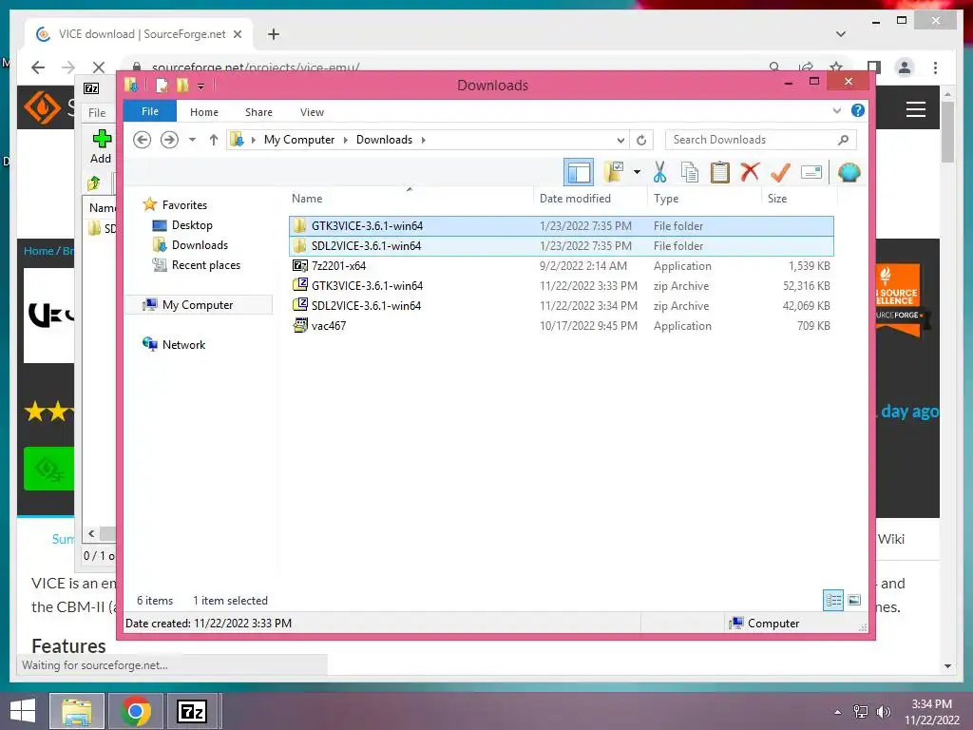Click the folder options toolbar icon

click(614, 172)
